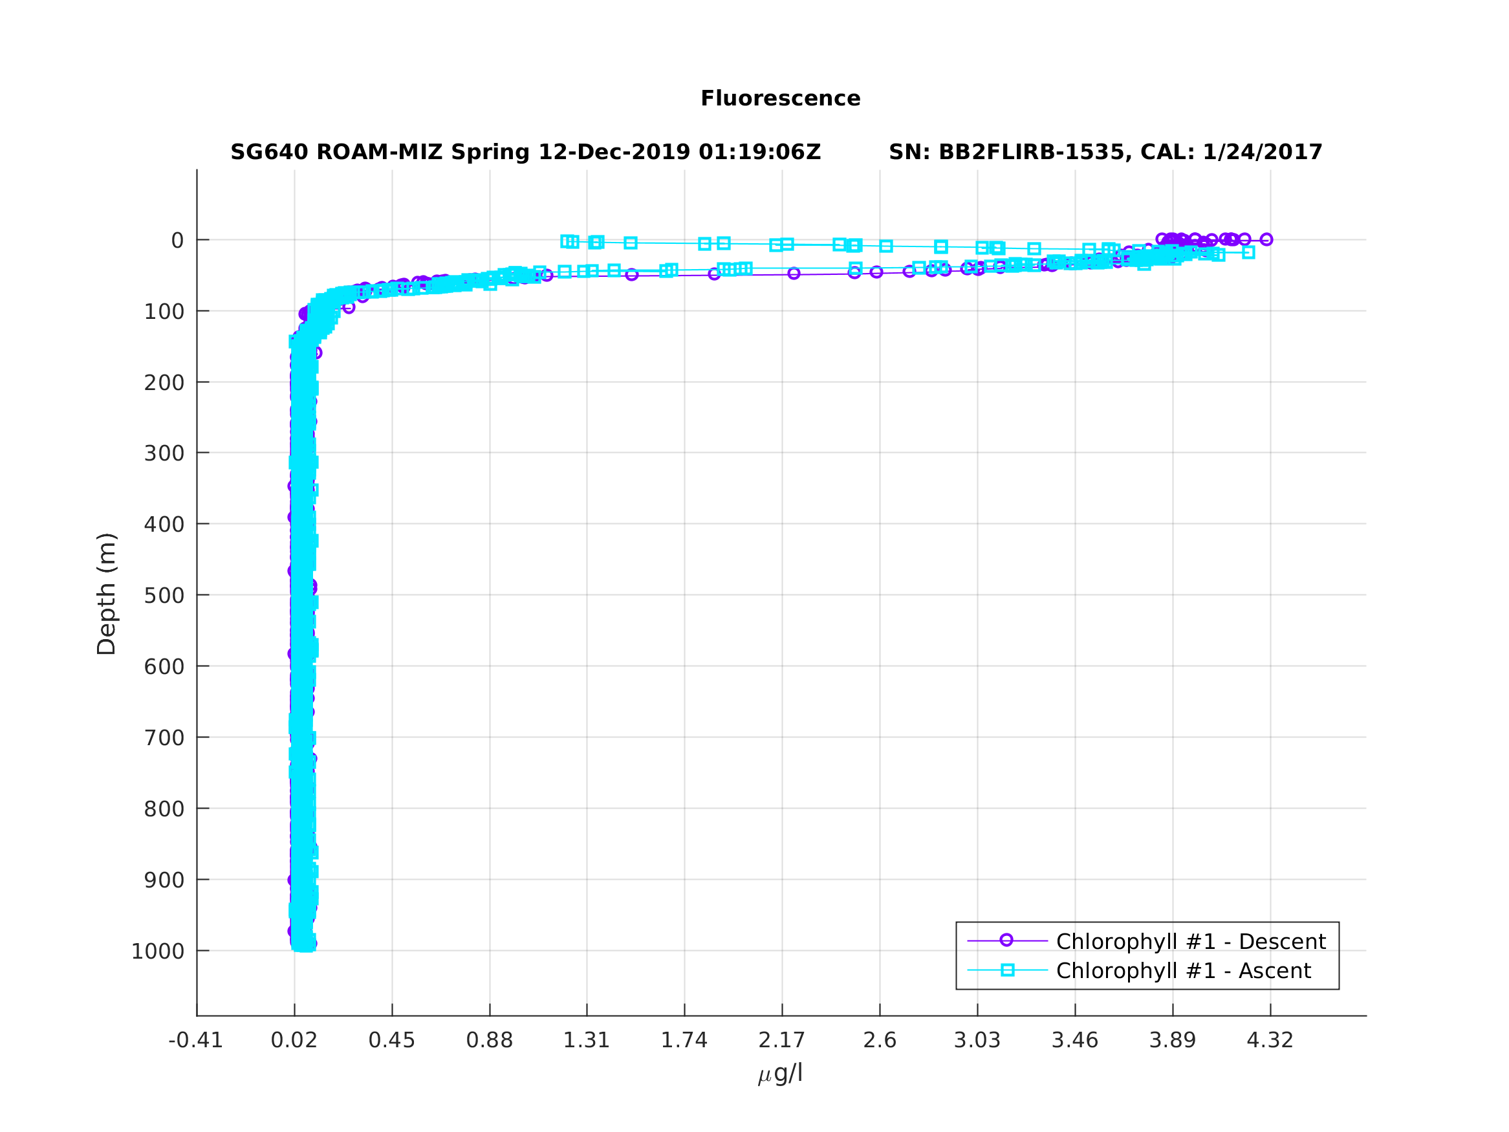Click the x-axis tick label '0.02'
Screen dimensions: 1509x1132
coord(294,1041)
